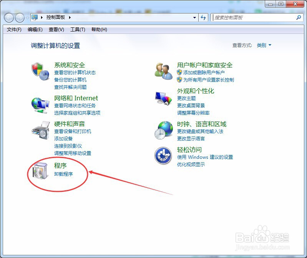This screenshot has width=307, height=258.
Task: Click 更改键盘或其他输入法 link
Action: pyautogui.click(x=200, y=131)
